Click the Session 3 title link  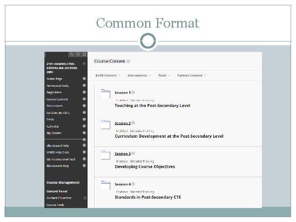(123, 154)
